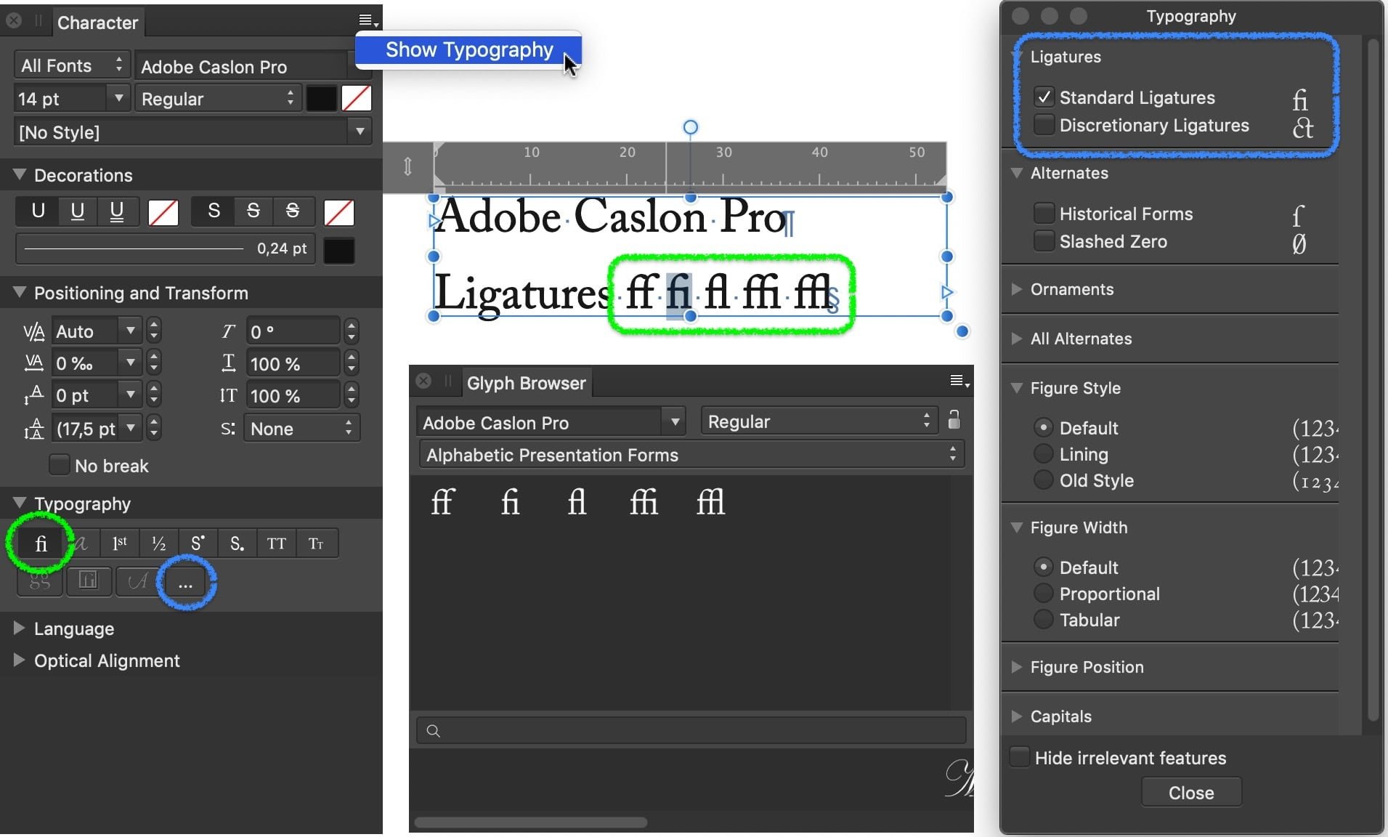Toggle the Glyph Browser font lock

click(954, 420)
